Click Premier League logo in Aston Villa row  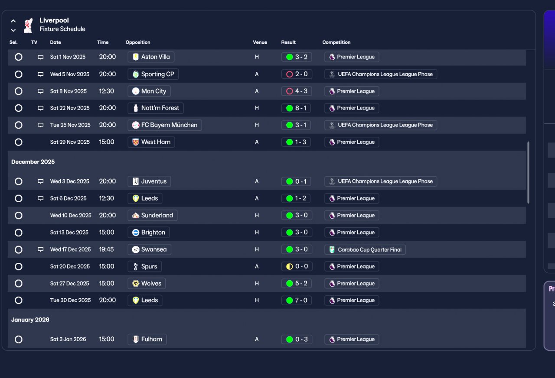coord(332,57)
